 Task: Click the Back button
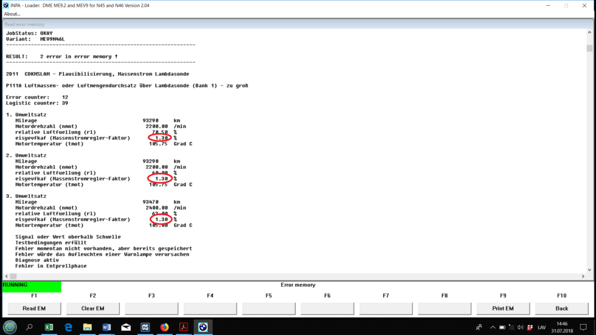tap(562, 308)
